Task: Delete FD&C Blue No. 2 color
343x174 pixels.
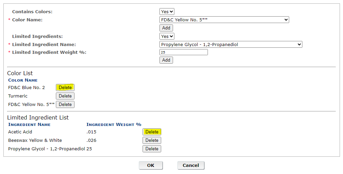Action: pos(65,87)
